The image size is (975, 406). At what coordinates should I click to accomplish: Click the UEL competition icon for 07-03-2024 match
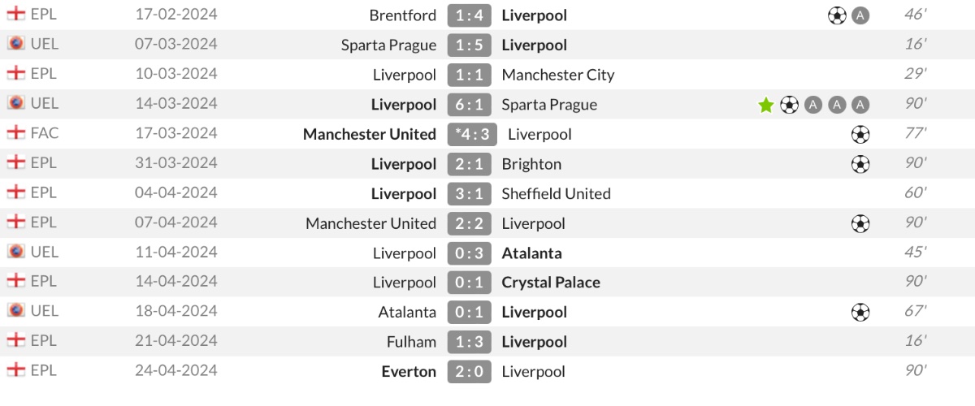(15, 44)
